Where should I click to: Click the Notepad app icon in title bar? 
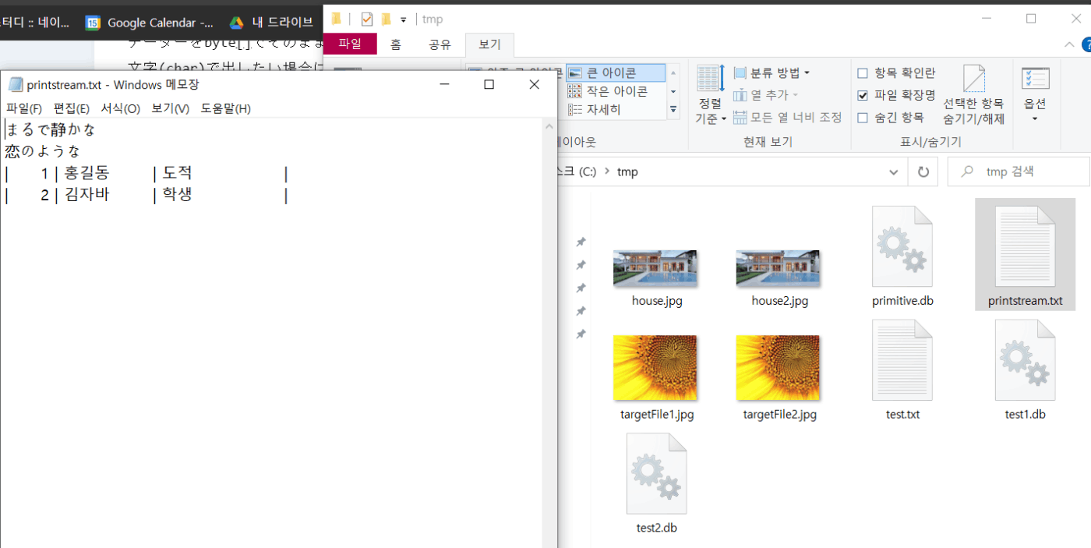(15, 85)
